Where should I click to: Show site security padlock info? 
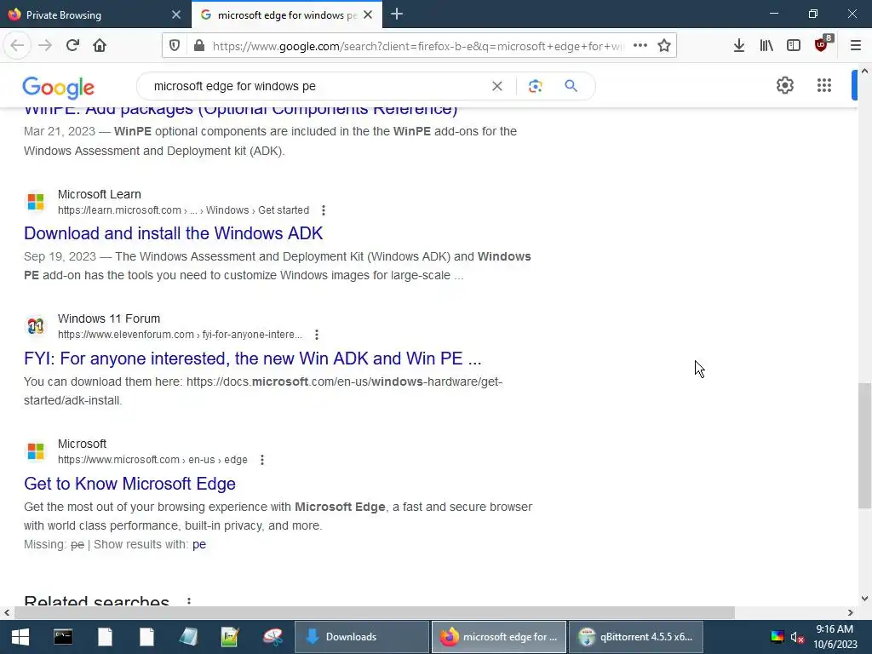click(x=199, y=46)
